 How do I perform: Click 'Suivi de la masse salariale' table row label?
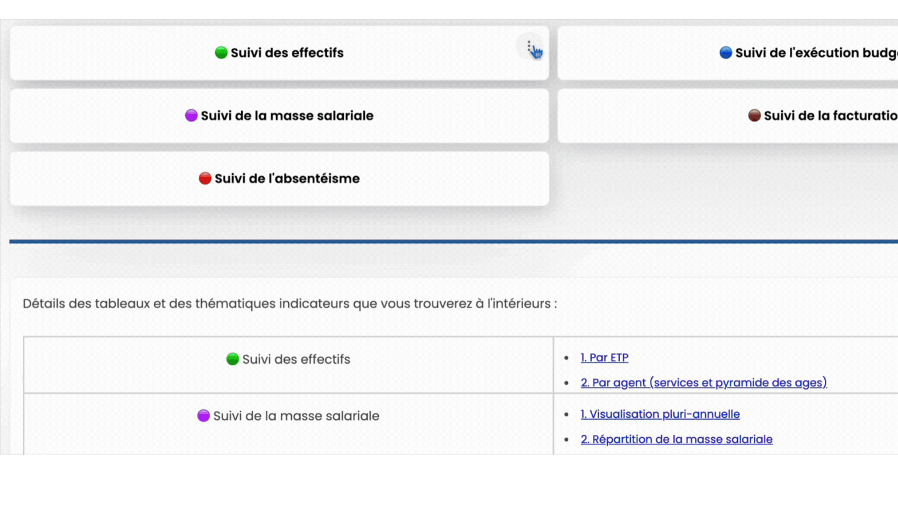[x=296, y=416]
